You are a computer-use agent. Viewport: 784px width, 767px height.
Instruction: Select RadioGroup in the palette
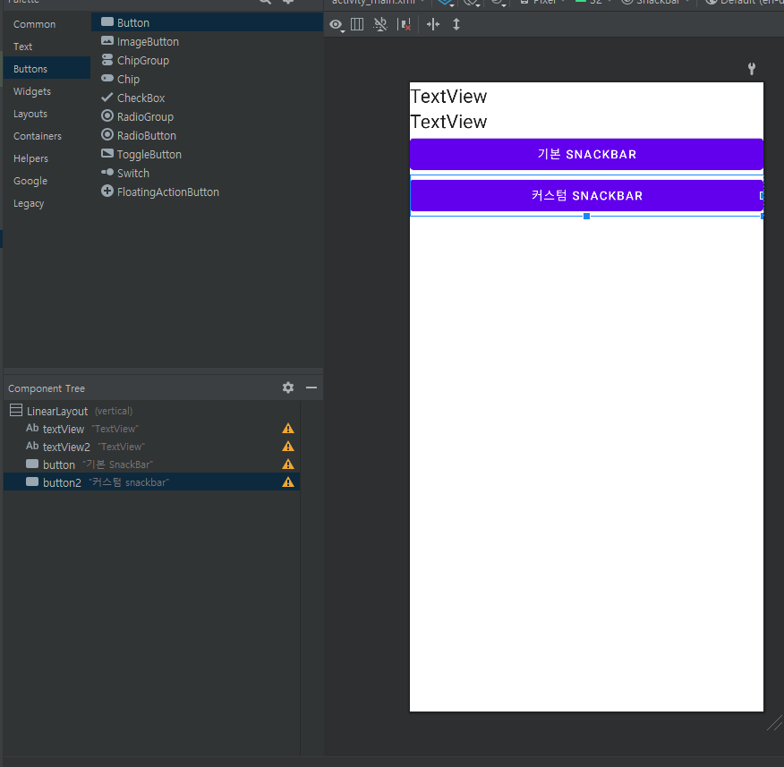(x=207, y=116)
